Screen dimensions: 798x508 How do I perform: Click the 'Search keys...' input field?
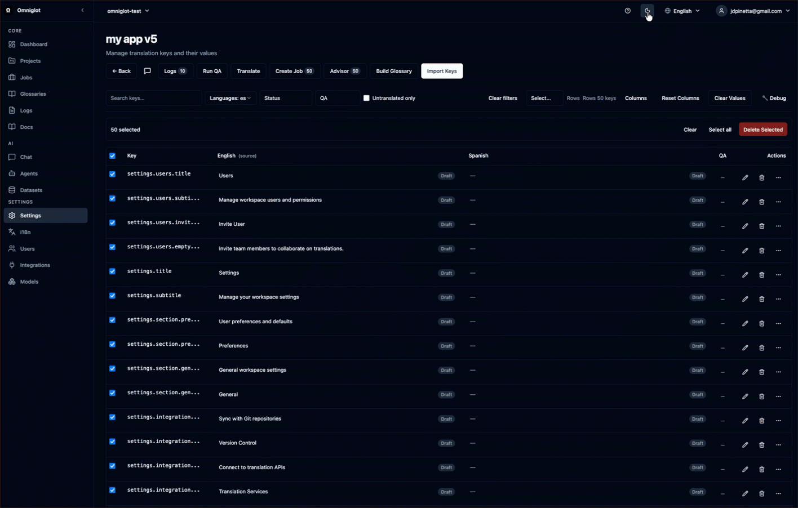tap(154, 98)
